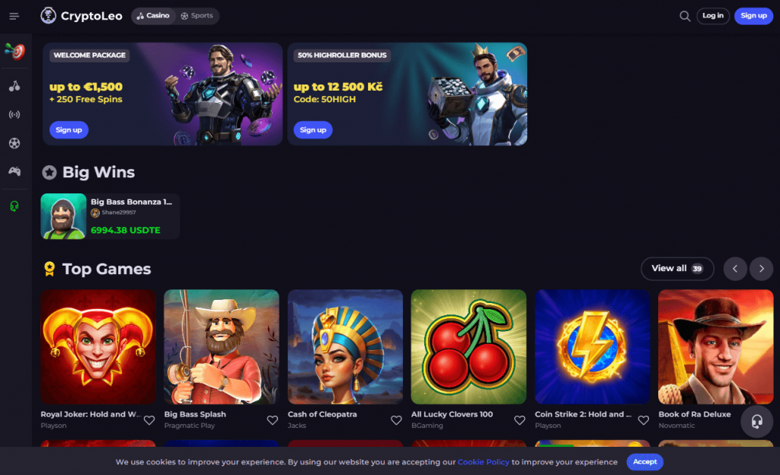The height and width of the screenshot is (475, 780).
Task: Click the Log in button
Action: pyautogui.click(x=713, y=16)
